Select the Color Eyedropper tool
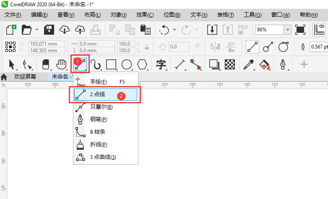 [x=249, y=64]
